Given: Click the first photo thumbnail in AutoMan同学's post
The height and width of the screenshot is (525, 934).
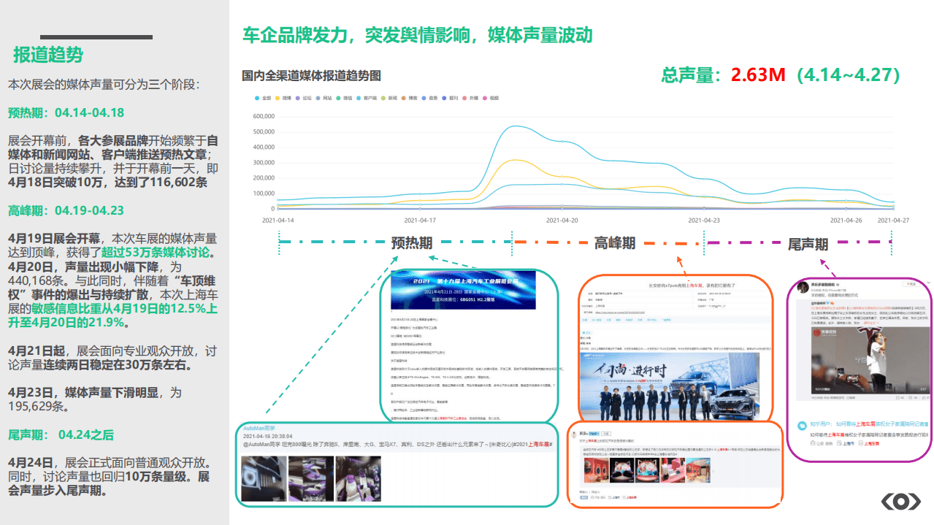Looking at the screenshot, I should tap(263, 480).
